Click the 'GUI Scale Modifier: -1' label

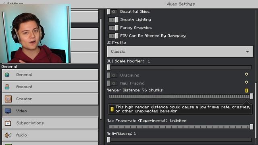click(128, 61)
